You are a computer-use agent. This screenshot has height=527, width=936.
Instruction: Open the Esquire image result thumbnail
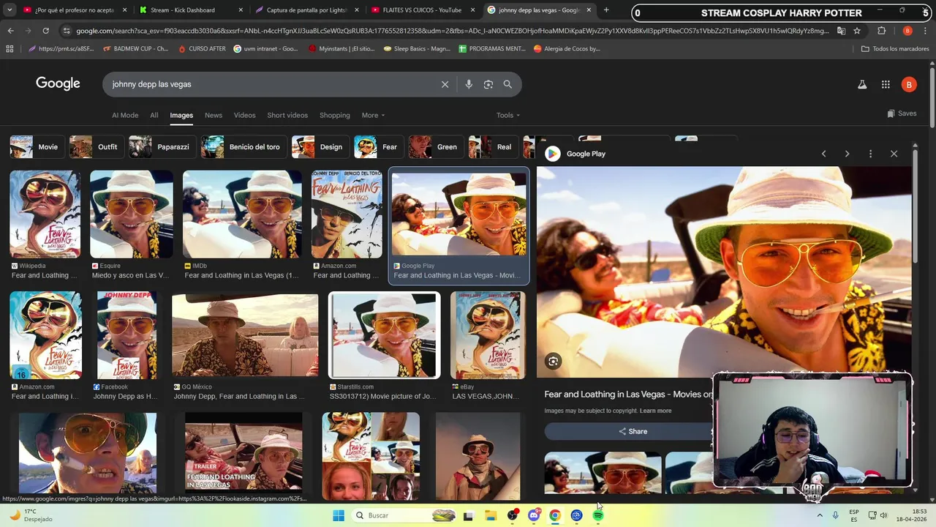coord(132,214)
